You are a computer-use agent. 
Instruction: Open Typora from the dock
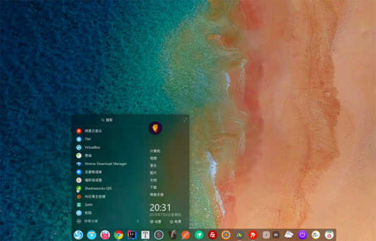point(145,235)
